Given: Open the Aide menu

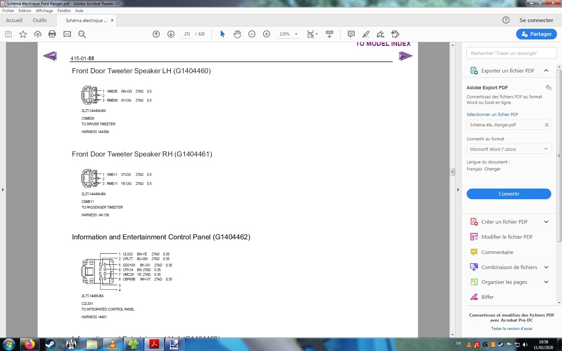Looking at the screenshot, I should pyautogui.click(x=79, y=11).
